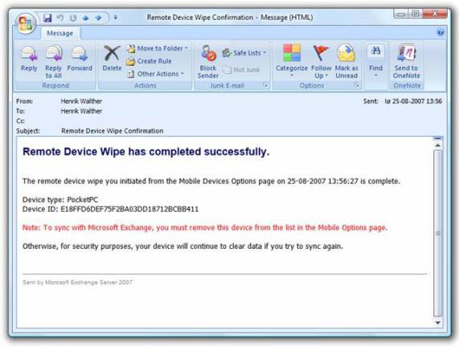This screenshot has height=347, width=459.
Task: Block Sender of this email
Action: [208, 62]
